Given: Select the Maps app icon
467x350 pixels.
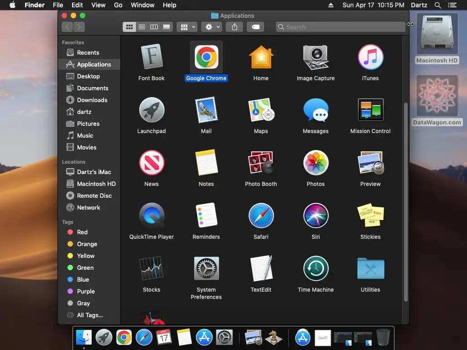Looking at the screenshot, I should click(261, 110).
